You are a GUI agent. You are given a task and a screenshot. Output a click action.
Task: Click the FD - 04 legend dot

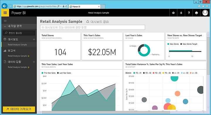pos(163,73)
